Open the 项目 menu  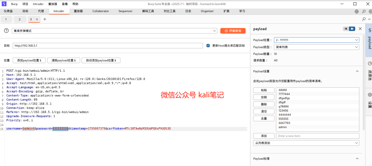[x=25, y=4]
